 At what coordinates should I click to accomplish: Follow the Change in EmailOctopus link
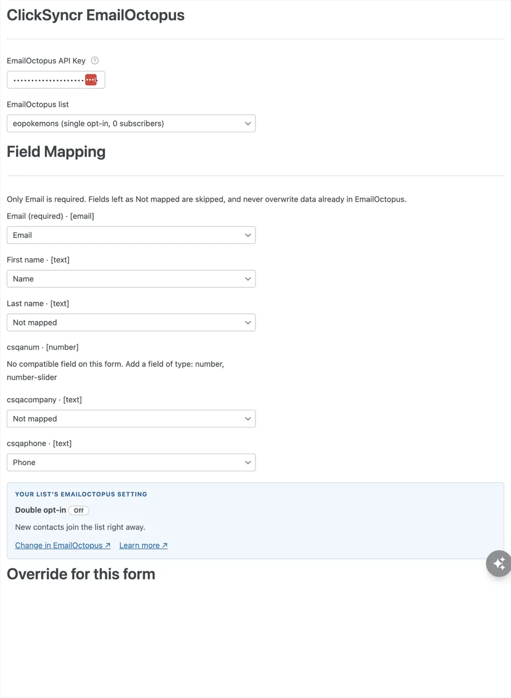coord(63,545)
